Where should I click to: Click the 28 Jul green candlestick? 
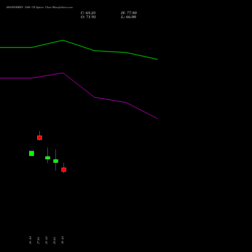[x=48, y=158]
